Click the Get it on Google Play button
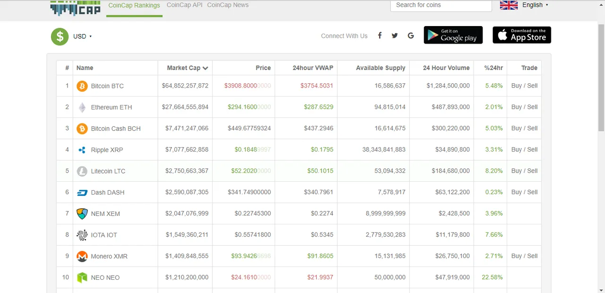Image resolution: width=605 pixels, height=293 pixels. point(453,35)
